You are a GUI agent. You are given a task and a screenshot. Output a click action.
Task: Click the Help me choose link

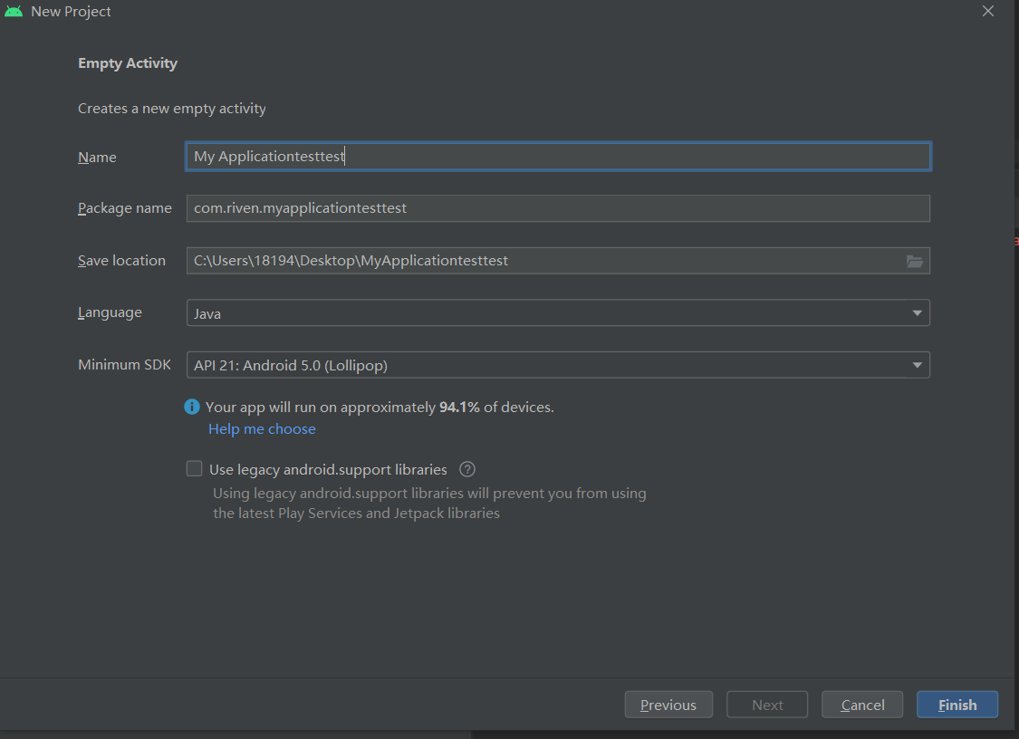pos(262,428)
